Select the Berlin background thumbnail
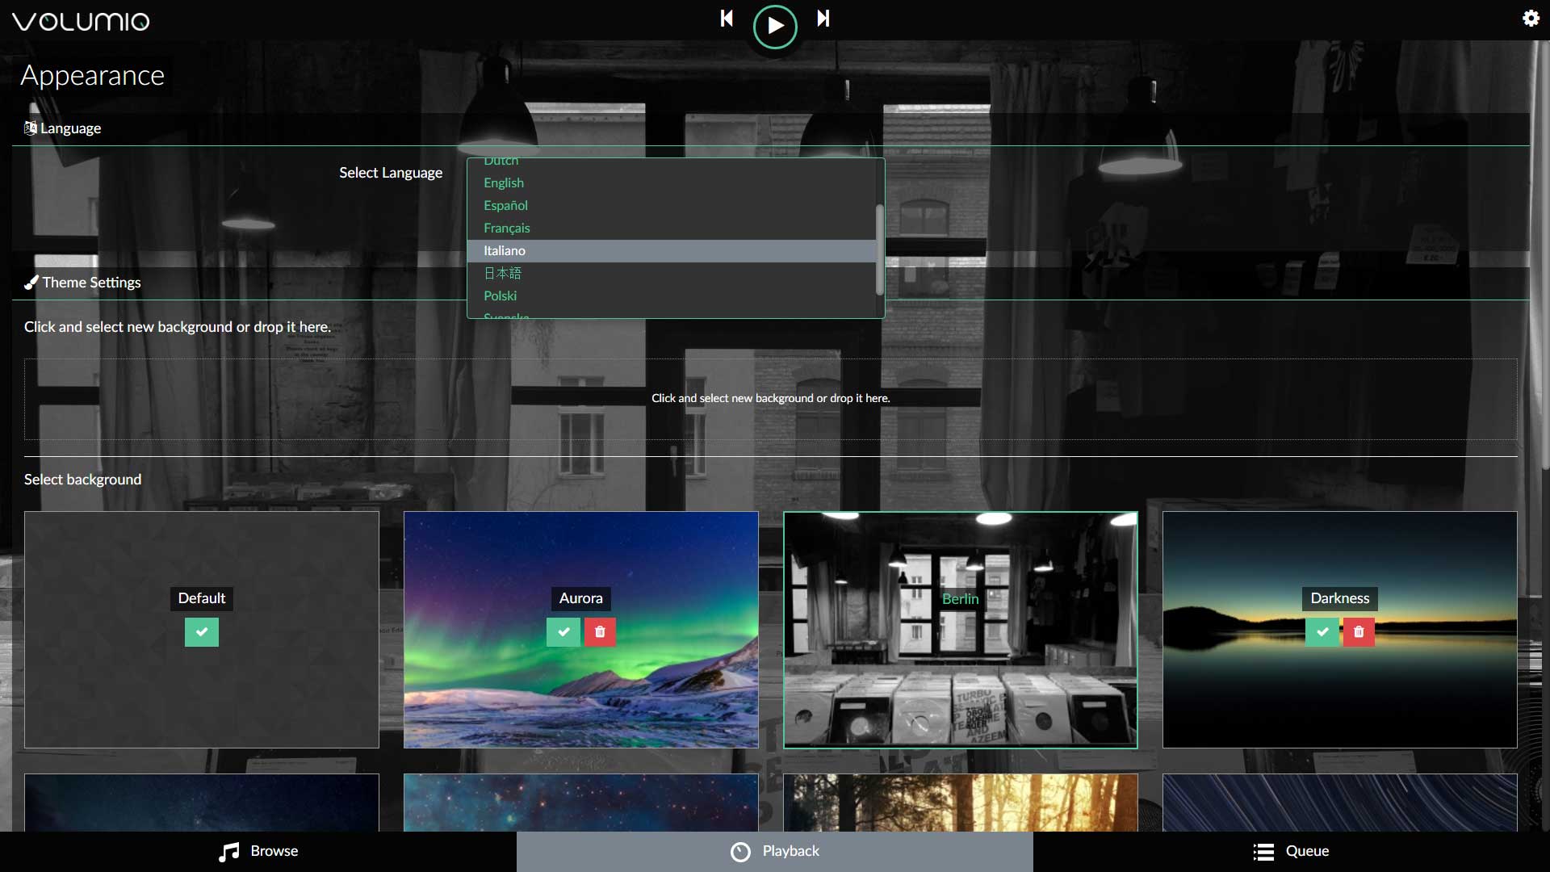 [960, 630]
